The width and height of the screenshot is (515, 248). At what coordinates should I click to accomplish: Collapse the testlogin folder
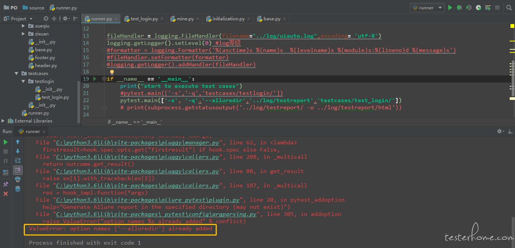point(23,81)
